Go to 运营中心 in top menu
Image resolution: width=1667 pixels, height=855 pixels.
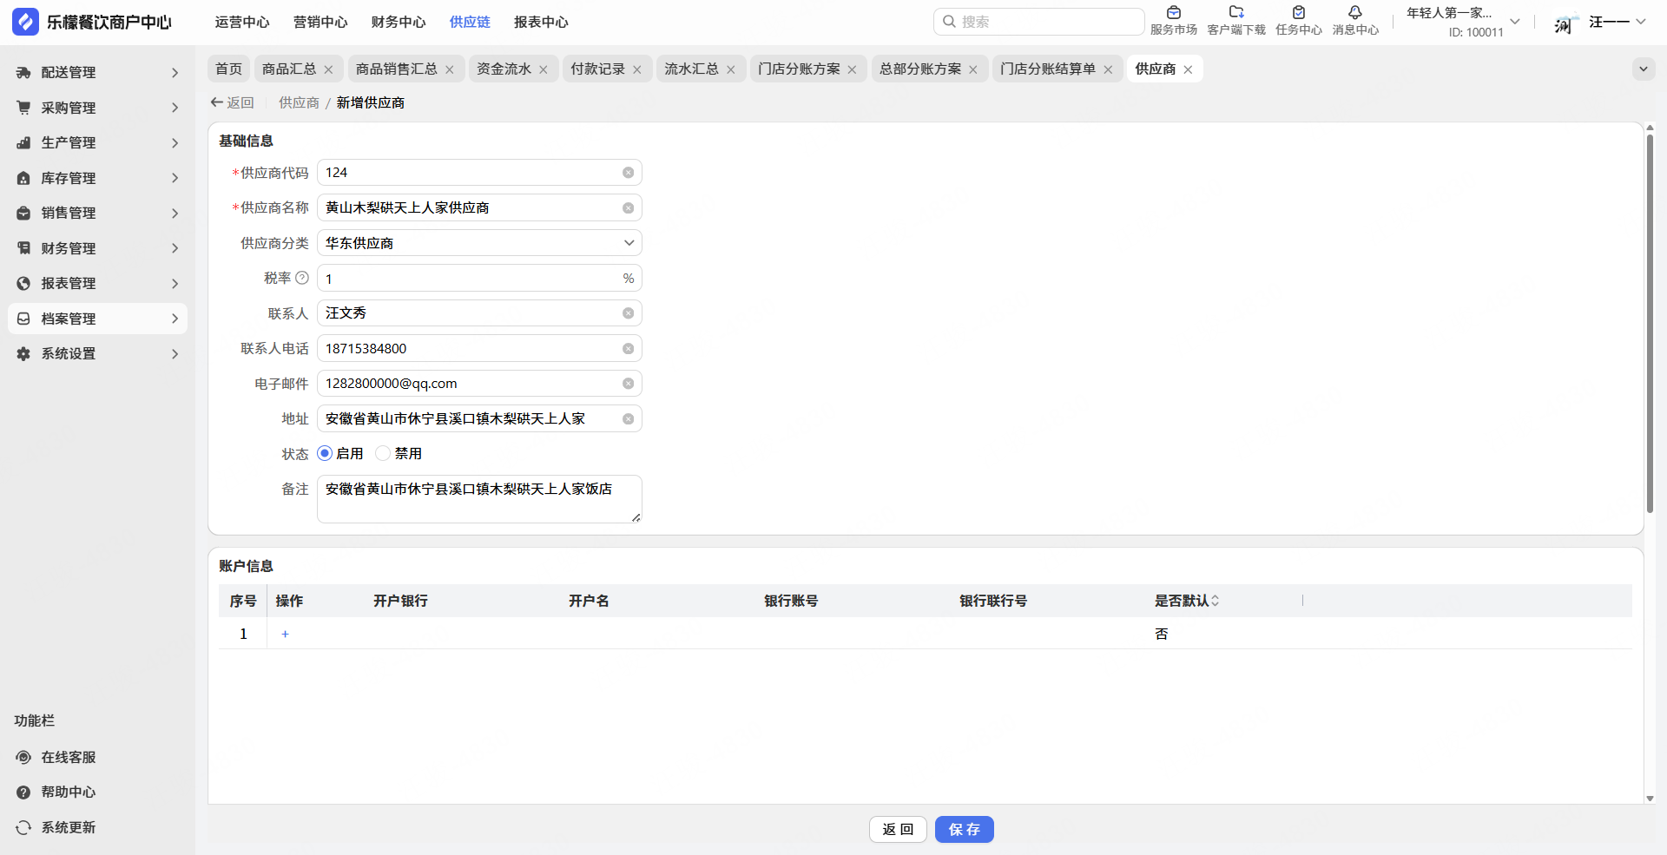242,23
